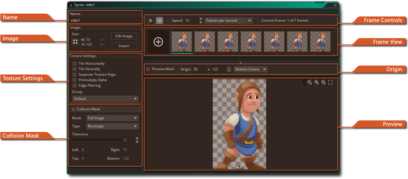Image resolution: width=408 pixels, height=179 pixels.
Task: Open the Bottom Centre origin dropdown
Action: click(x=264, y=69)
